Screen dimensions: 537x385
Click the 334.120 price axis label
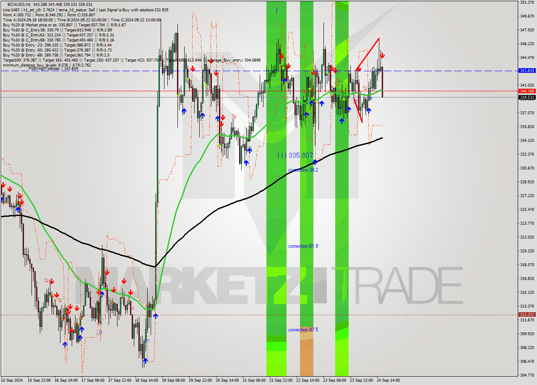[527, 140]
